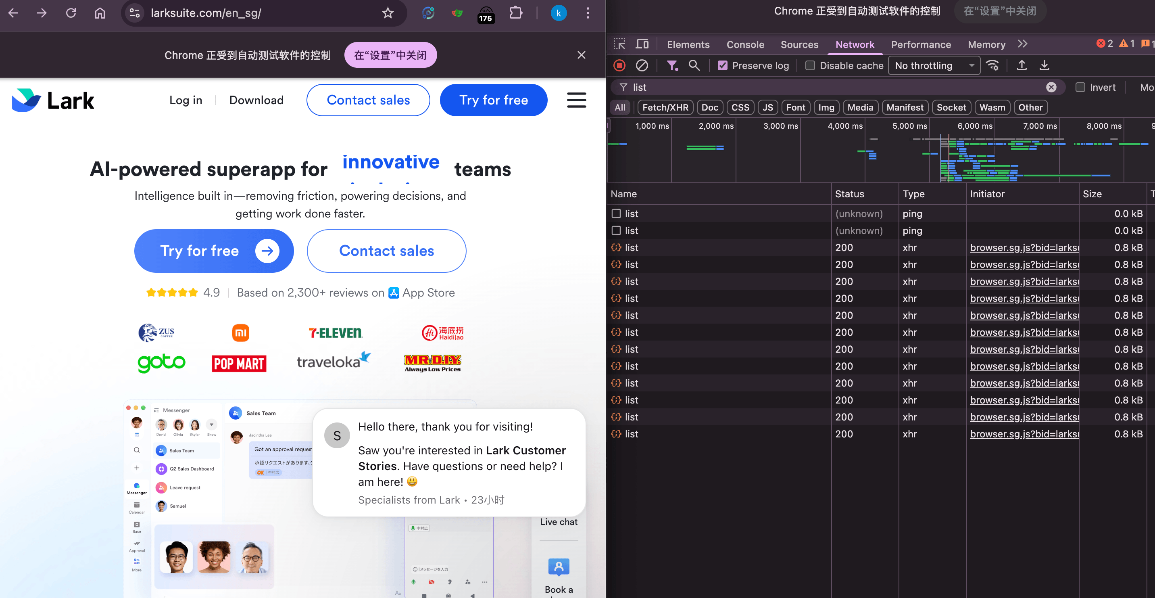Show the DevTools warnings count badge

[1126, 44]
